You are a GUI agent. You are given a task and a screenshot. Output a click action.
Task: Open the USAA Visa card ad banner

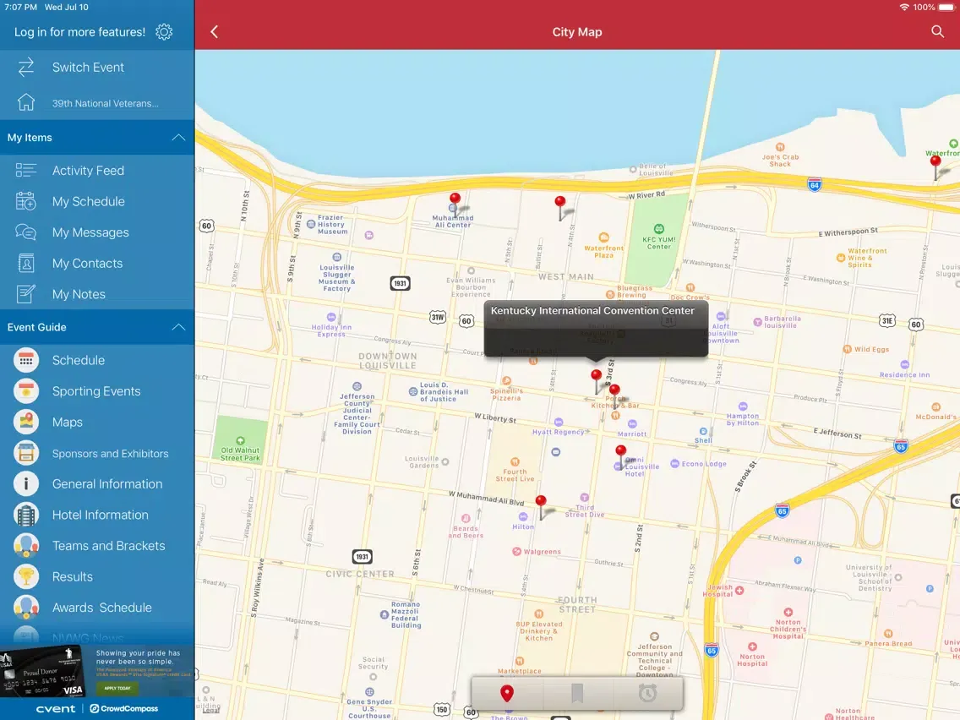click(97, 671)
